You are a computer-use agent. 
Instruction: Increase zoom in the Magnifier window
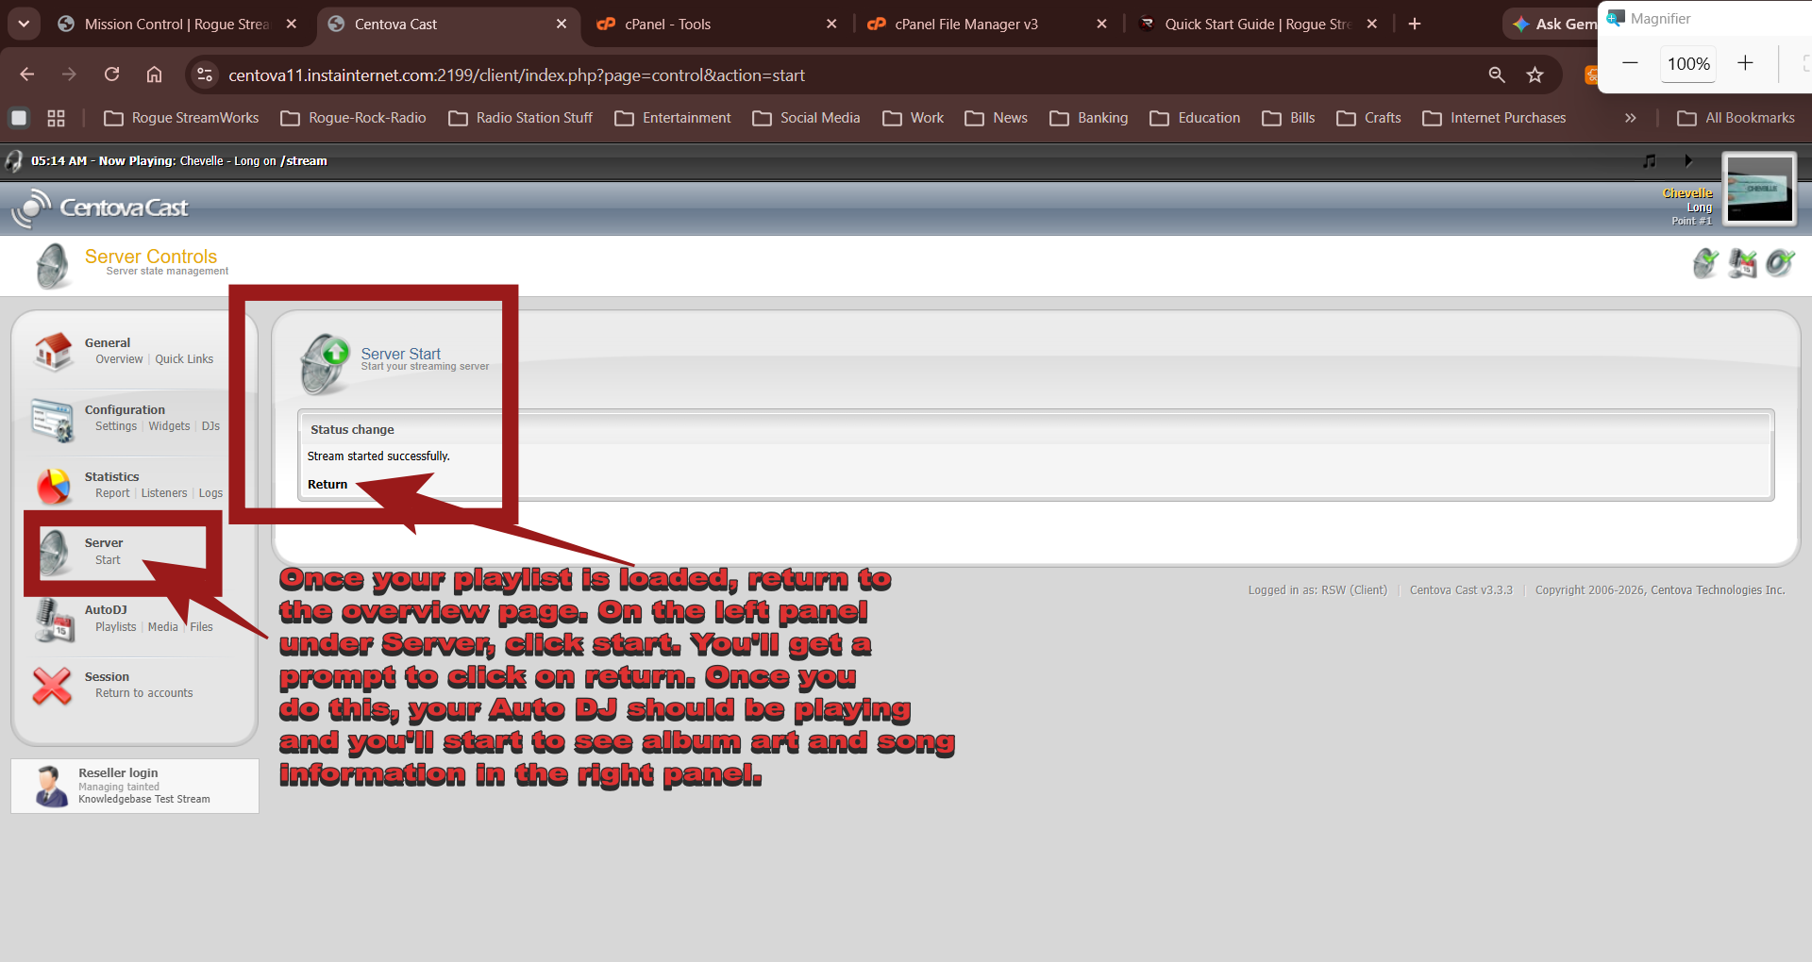tap(1745, 63)
